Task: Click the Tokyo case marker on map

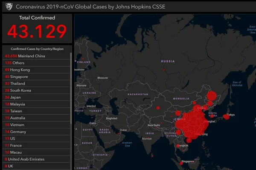Action: (226, 116)
